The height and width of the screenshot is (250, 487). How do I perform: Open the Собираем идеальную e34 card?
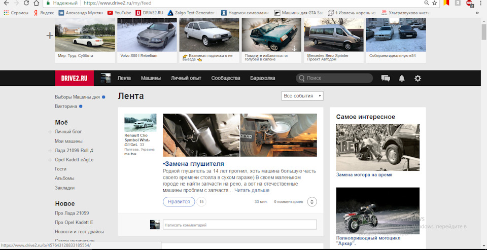coord(396,41)
